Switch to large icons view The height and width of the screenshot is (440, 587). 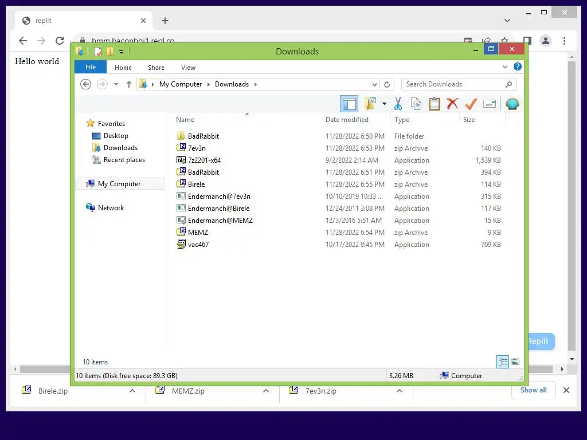[x=515, y=362]
